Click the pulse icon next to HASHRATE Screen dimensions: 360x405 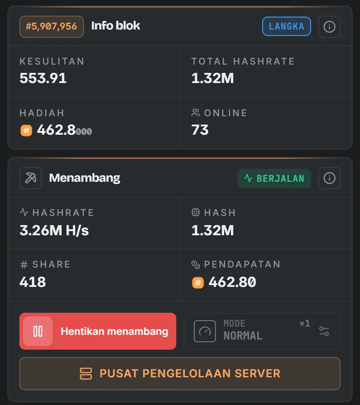point(24,212)
